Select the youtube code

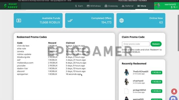pyautogui.click(x=21, y=66)
